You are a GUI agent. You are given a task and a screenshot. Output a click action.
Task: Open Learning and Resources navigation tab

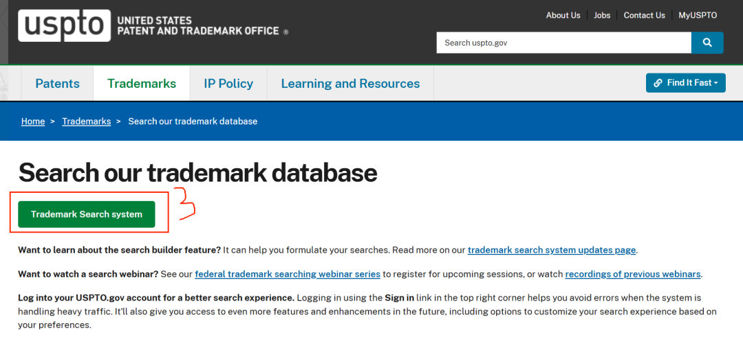click(x=350, y=84)
